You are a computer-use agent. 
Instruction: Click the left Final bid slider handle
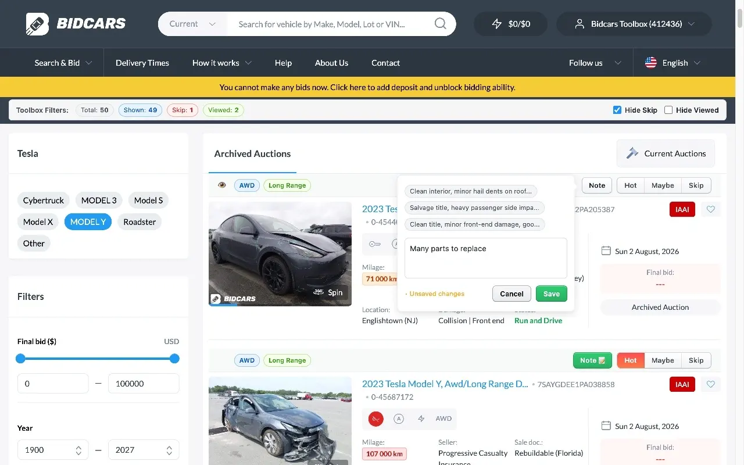point(21,359)
